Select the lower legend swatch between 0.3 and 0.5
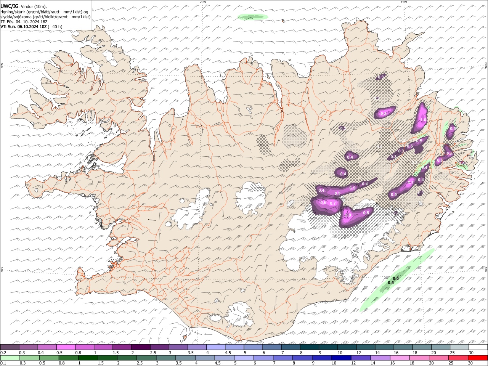The width and height of the screenshot is (488, 366). coord(29,358)
